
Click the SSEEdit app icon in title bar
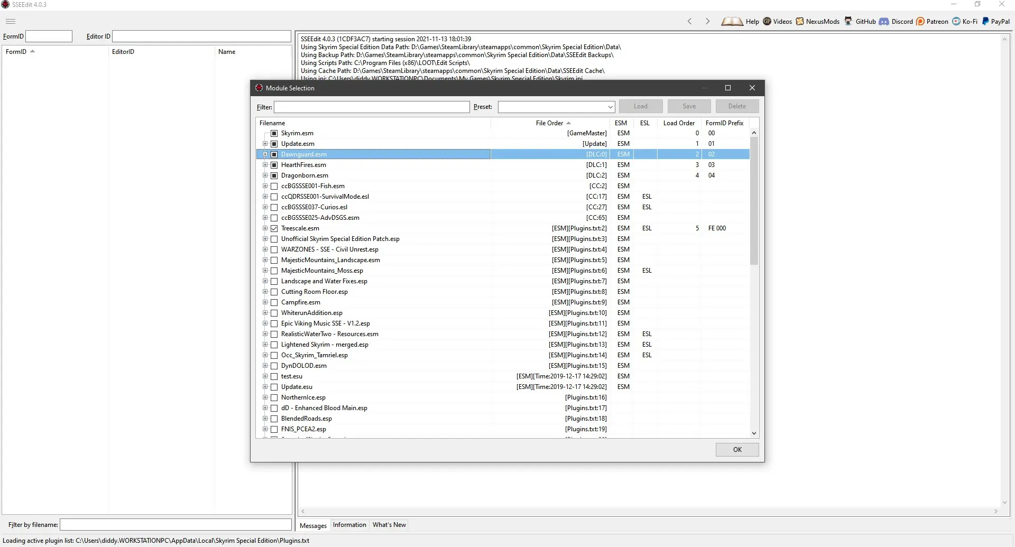click(x=5, y=5)
